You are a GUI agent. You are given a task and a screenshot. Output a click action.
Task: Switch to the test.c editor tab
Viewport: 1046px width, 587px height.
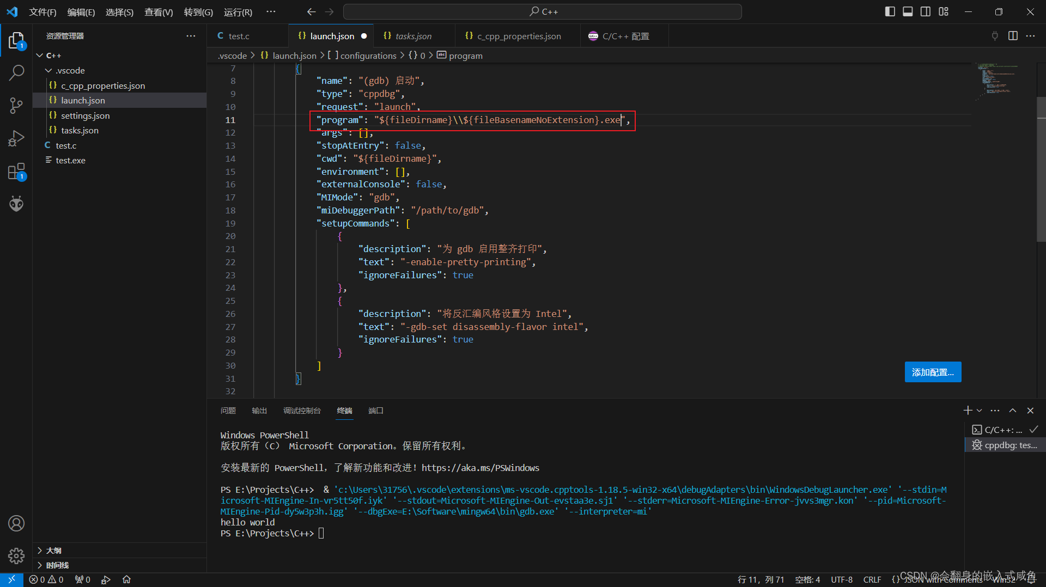[247, 36]
